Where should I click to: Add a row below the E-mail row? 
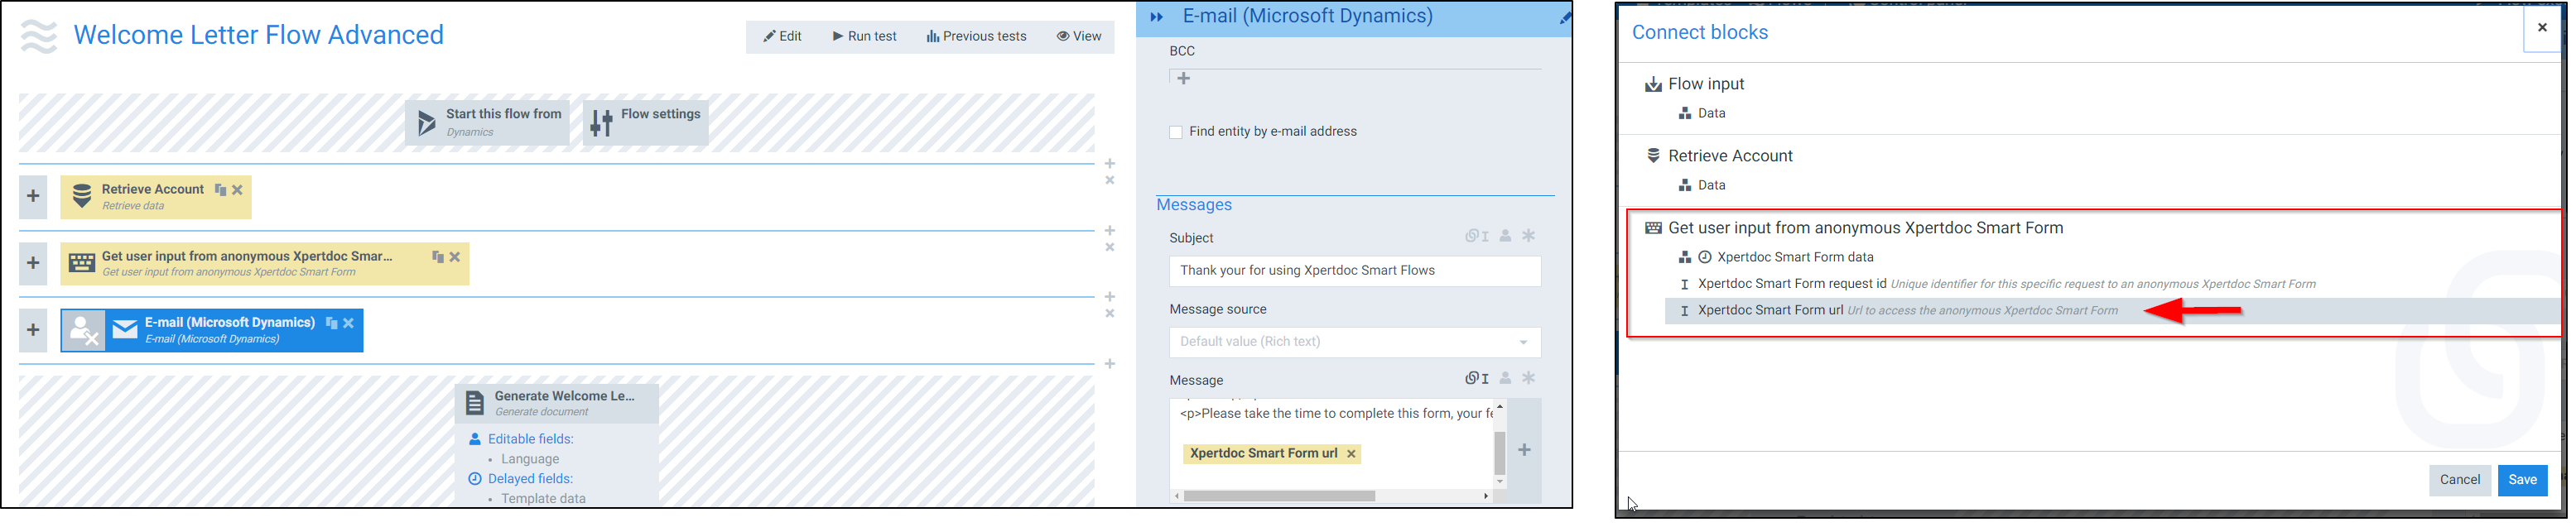coord(1110,364)
